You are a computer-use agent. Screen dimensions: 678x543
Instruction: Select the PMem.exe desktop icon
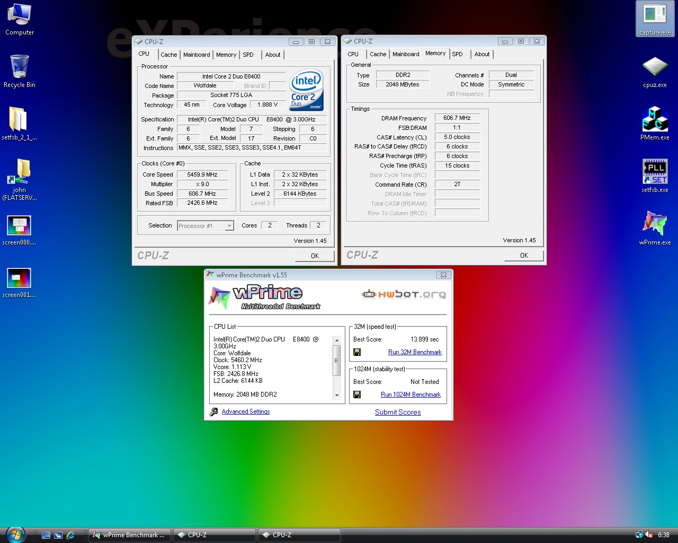[x=655, y=124]
